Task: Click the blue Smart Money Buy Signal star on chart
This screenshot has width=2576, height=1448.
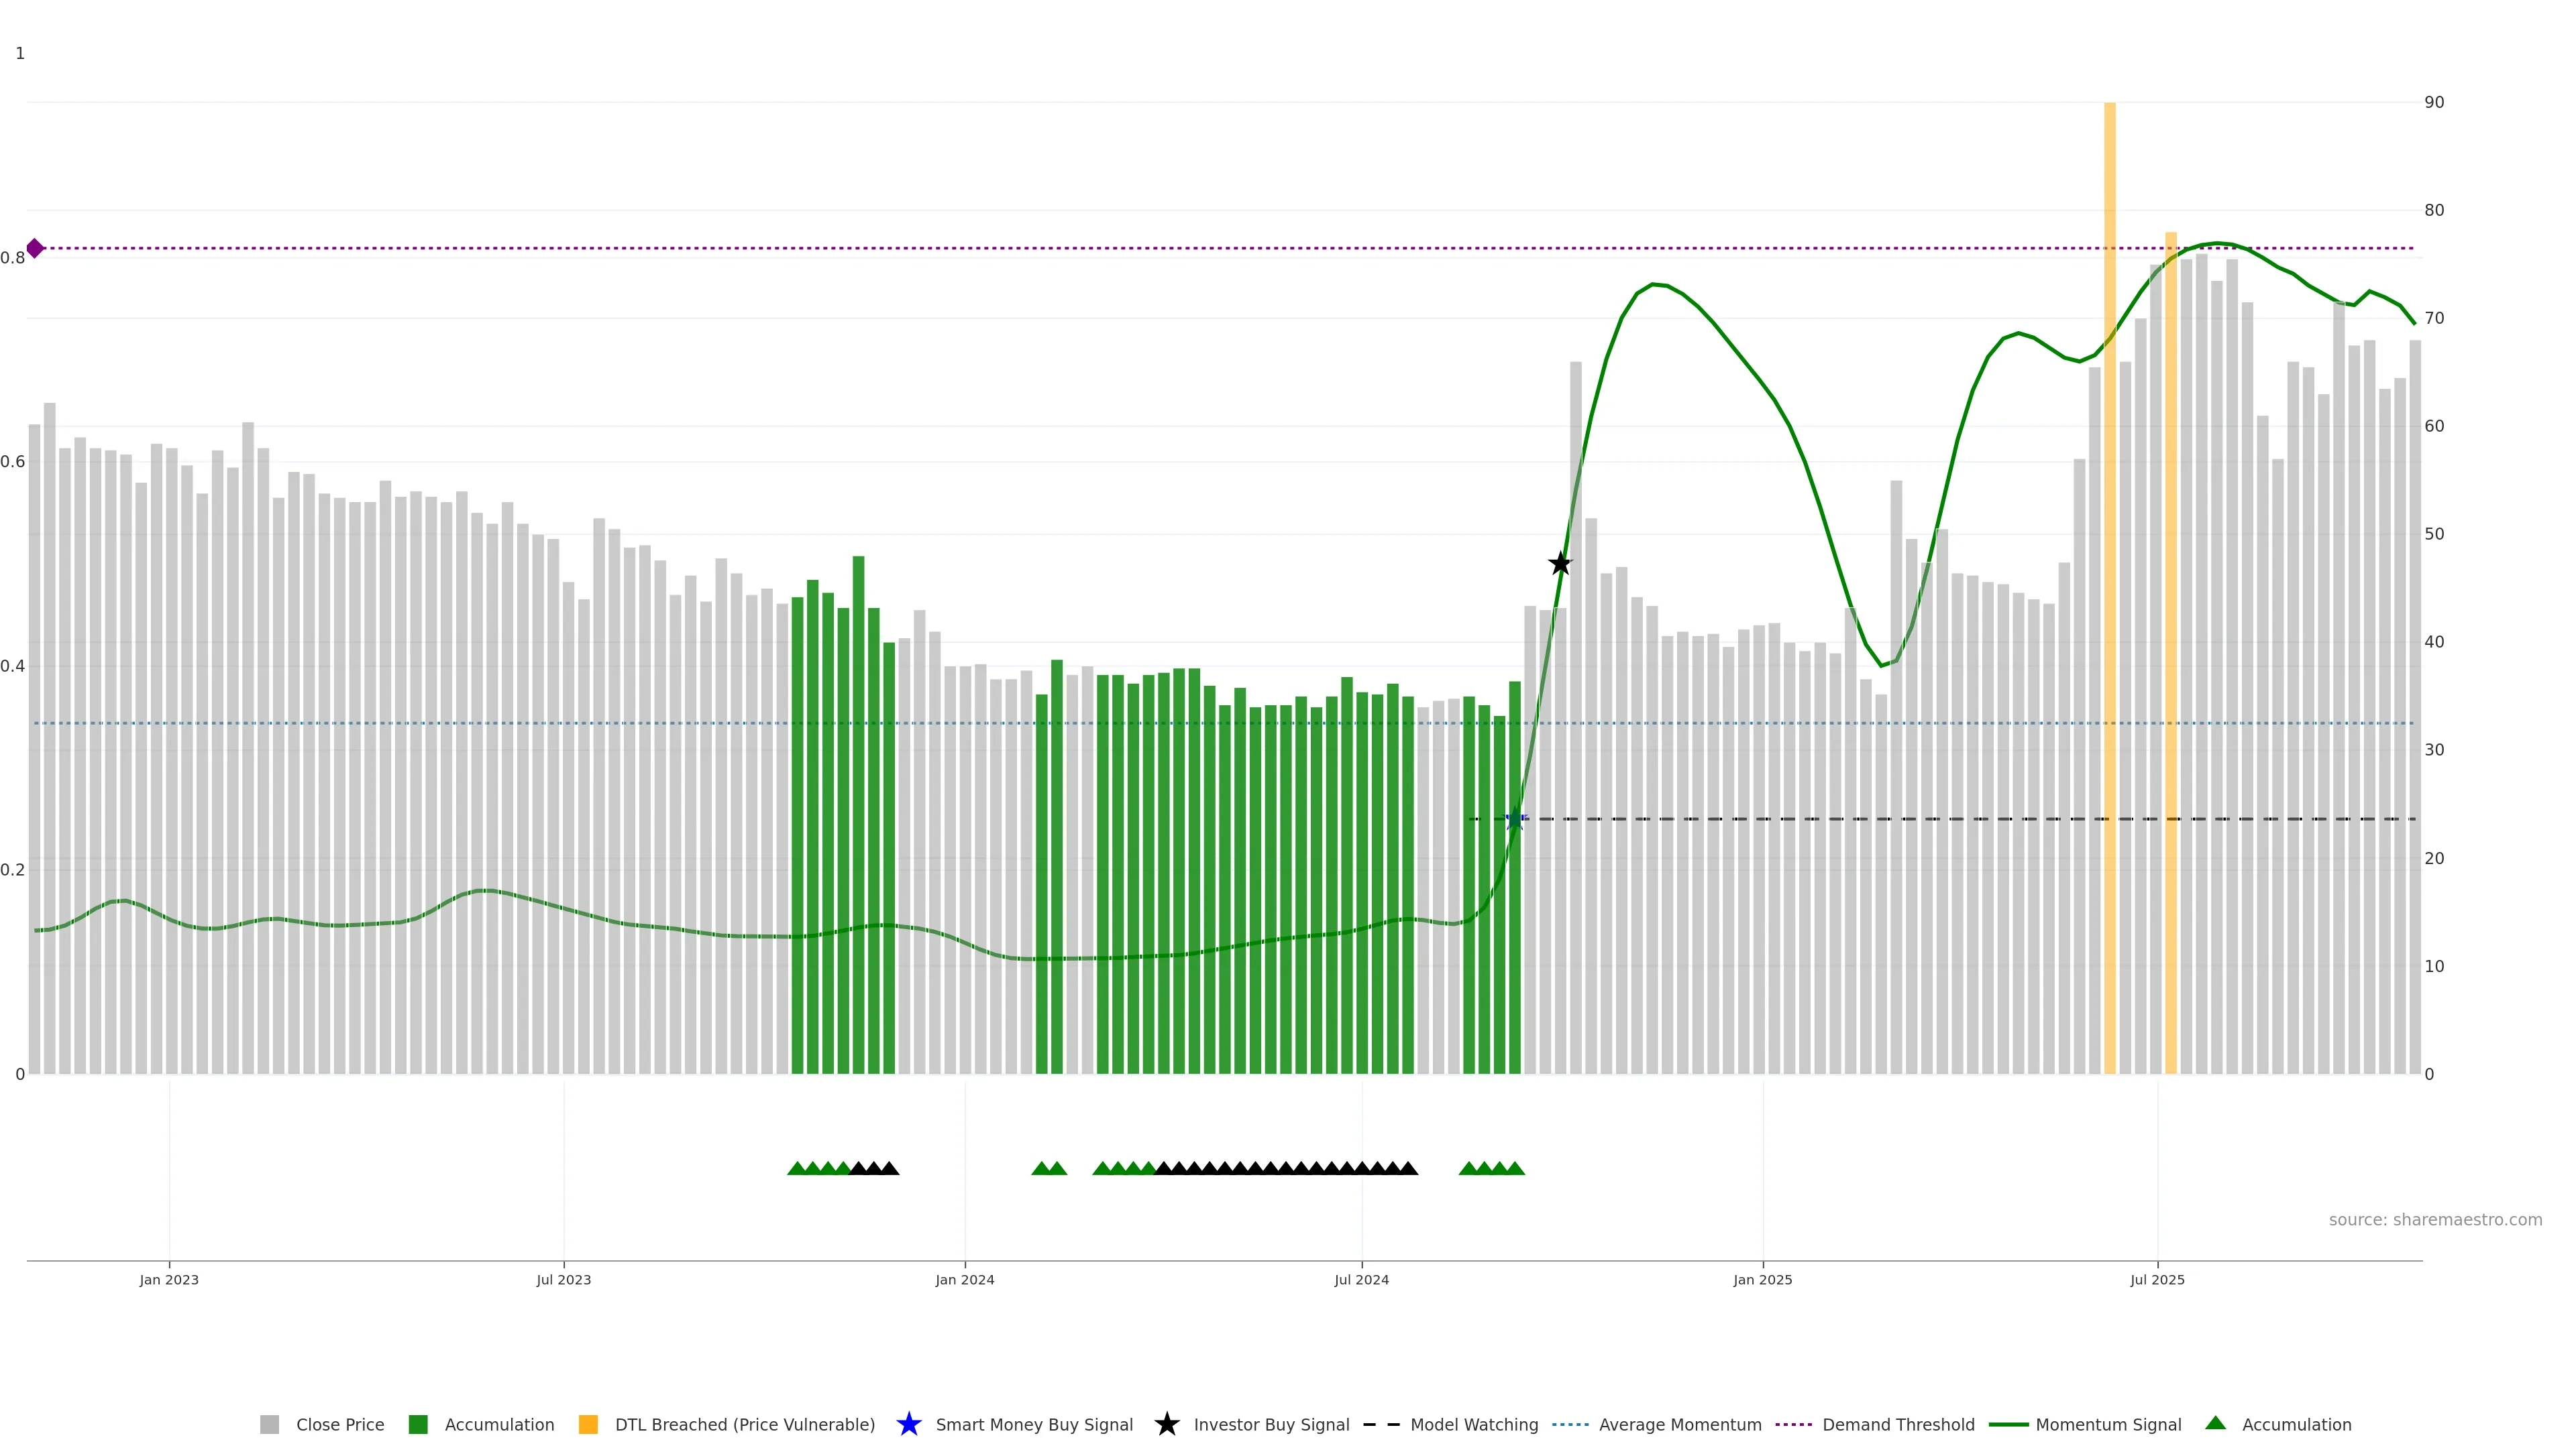Action: pyautogui.click(x=1515, y=819)
